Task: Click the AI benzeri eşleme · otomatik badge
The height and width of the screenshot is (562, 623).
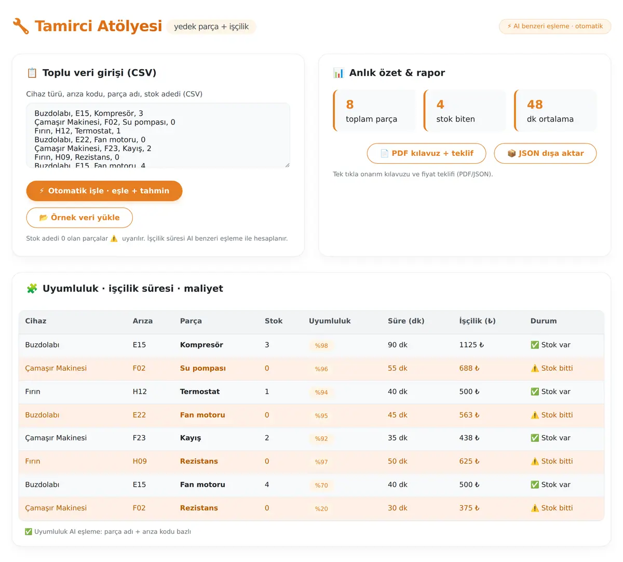Action: click(x=555, y=26)
